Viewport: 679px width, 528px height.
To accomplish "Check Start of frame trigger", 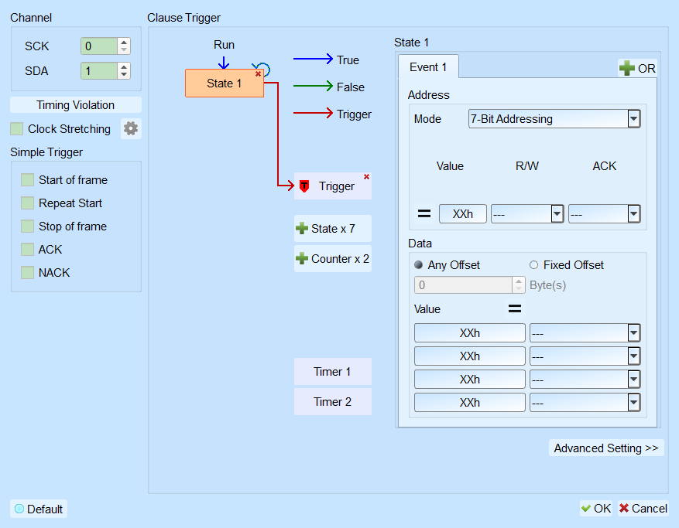I will coord(27,180).
